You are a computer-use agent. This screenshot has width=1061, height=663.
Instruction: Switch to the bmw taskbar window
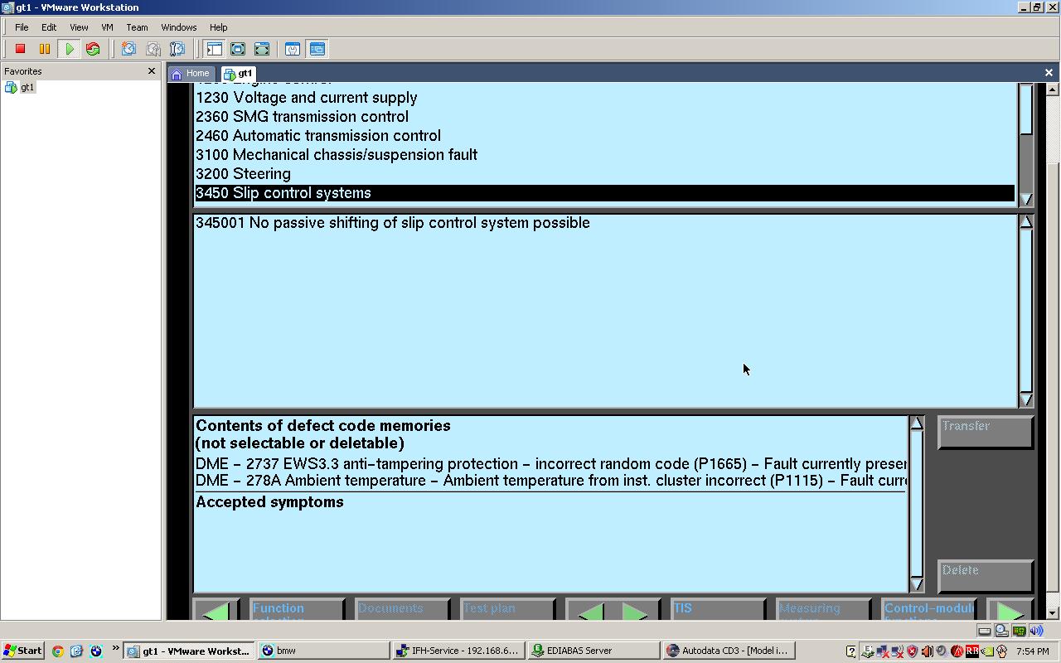[x=323, y=651]
